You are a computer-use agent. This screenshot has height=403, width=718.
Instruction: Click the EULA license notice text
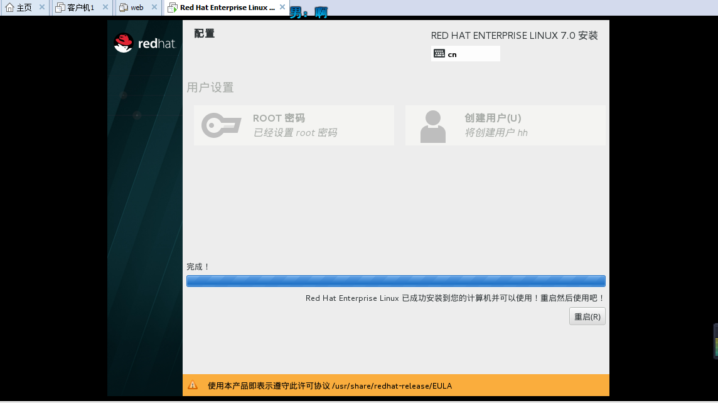pos(330,385)
